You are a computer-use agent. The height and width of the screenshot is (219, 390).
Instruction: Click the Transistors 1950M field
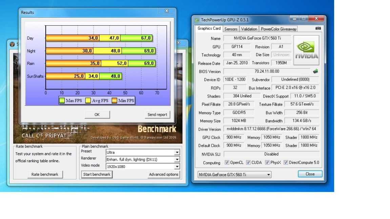(281, 63)
